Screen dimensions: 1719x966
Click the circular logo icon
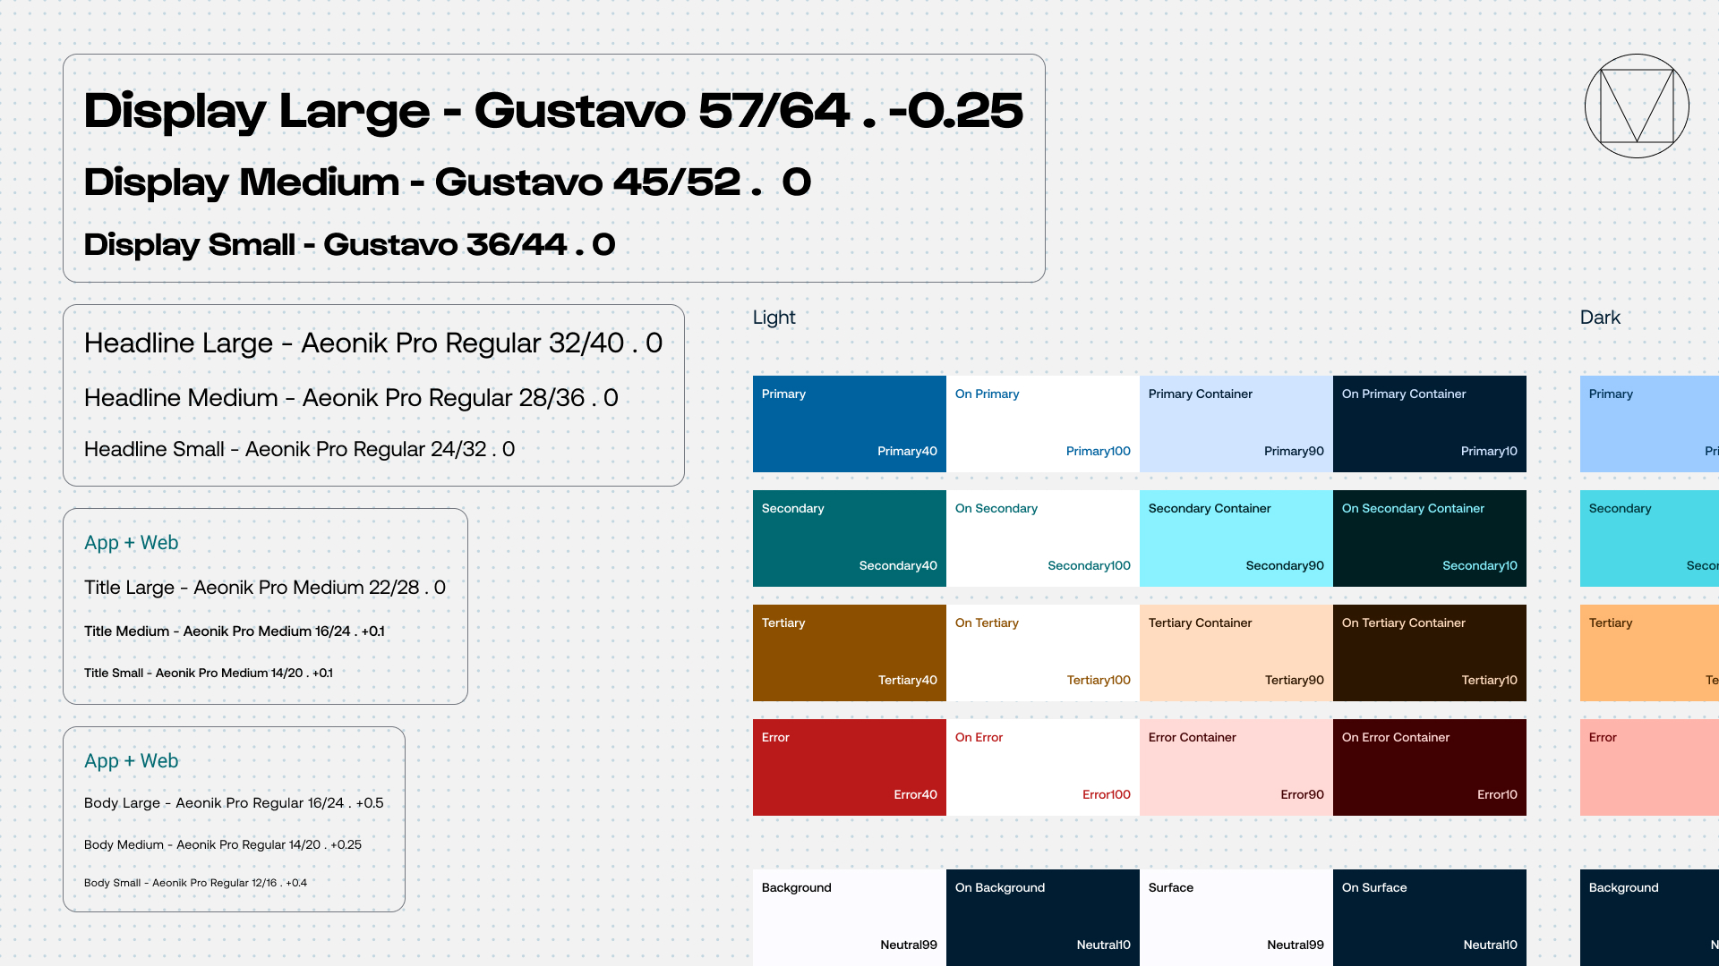coord(1637,106)
